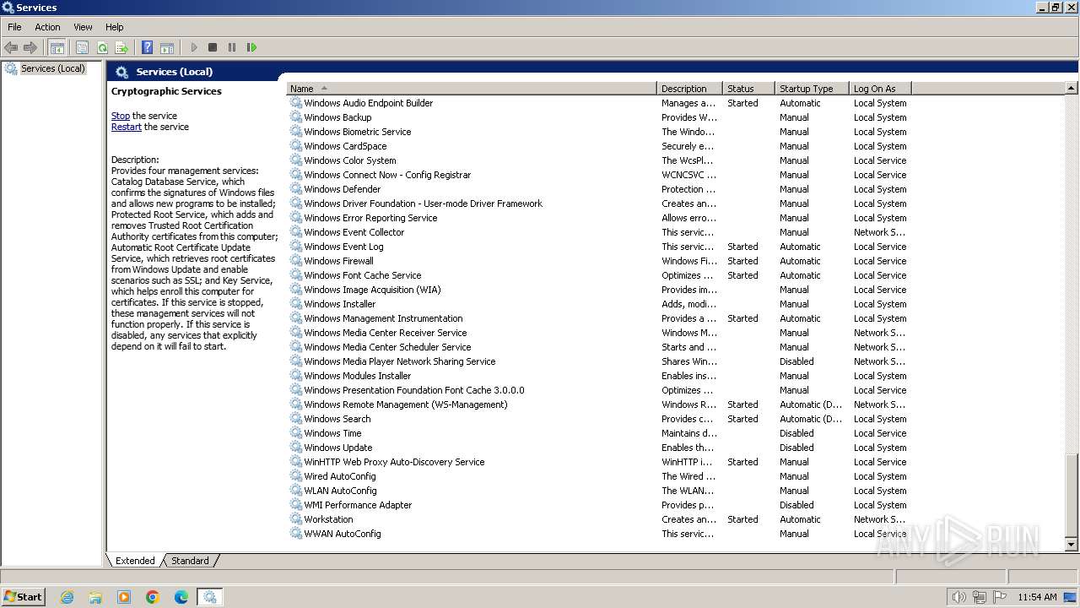Select Windows Media Center Receiver Service

385,333
